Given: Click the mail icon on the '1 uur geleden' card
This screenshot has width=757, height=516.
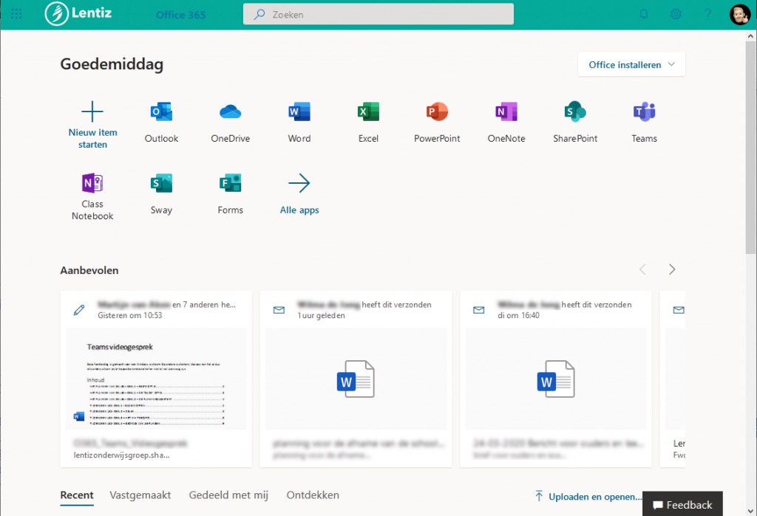Looking at the screenshot, I should point(279,309).
